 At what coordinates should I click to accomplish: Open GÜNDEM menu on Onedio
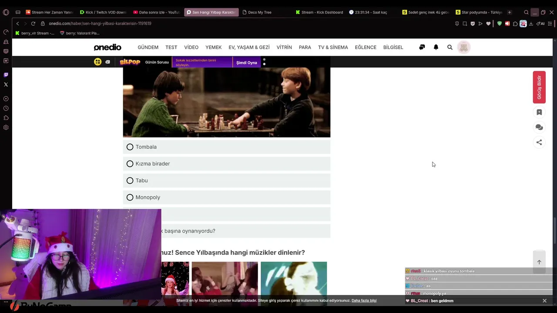[x=148, y=47]
